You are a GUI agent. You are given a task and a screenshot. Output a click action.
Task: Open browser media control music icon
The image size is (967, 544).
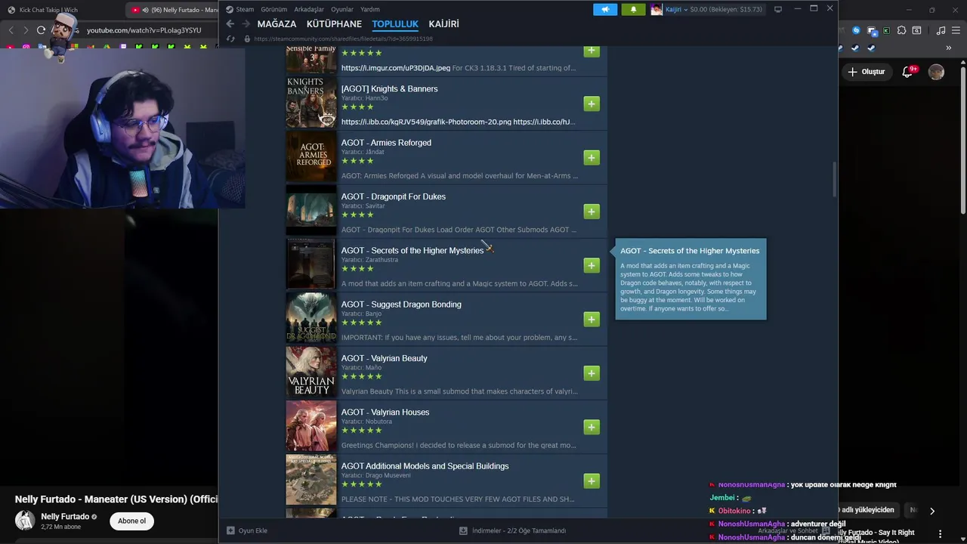pyautogui.click(x=941, y=30)
